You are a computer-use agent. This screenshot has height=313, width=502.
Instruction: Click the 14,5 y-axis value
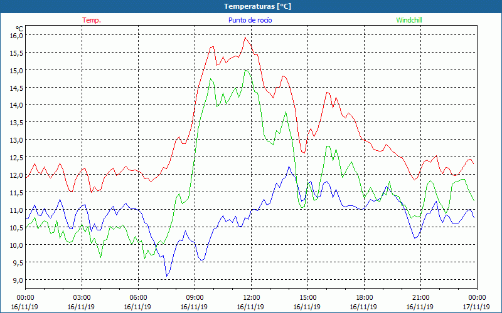click(x=17, y=88)
